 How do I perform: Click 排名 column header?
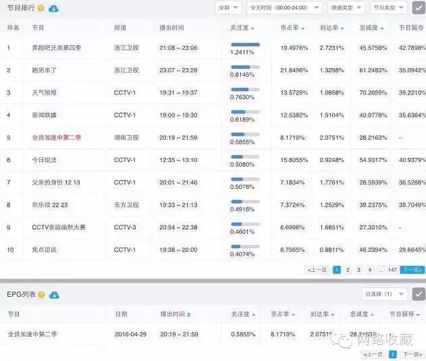tap(13, 28)
